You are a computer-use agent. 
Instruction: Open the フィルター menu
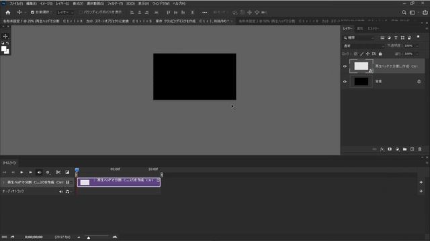click(115, 3)
